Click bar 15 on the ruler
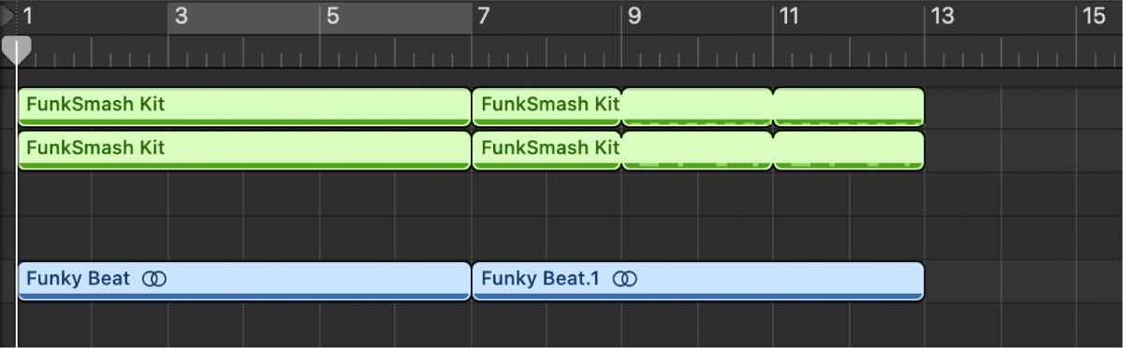 click(x=1093, y=16)
